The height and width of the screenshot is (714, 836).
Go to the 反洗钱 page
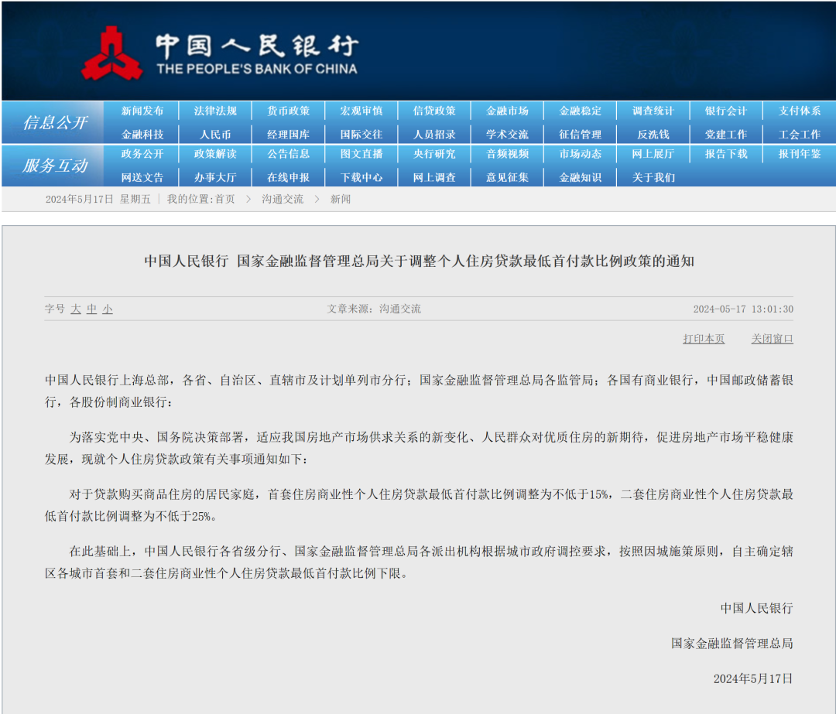click(653, 135)
